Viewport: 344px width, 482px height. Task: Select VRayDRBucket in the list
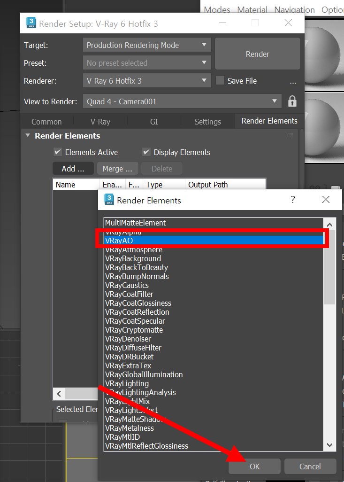click(214, 356)
